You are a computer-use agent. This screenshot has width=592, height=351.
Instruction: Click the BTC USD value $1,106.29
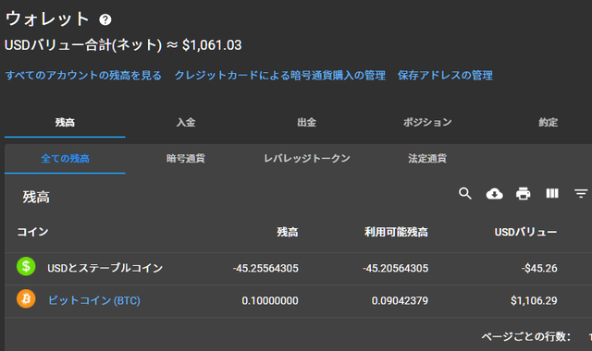(x=534, y=300)
